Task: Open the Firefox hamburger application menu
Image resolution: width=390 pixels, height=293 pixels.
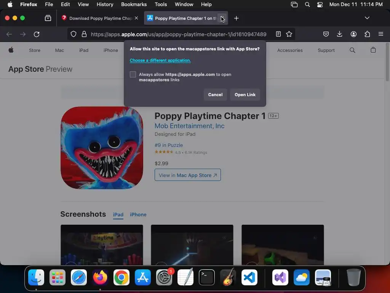Action: point(380,34)
